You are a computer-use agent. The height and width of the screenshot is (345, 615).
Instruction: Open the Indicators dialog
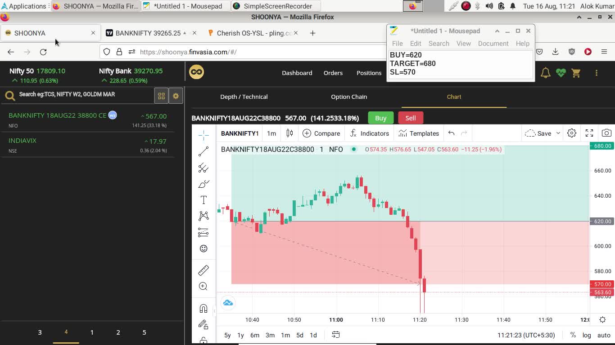pos(370,133)
